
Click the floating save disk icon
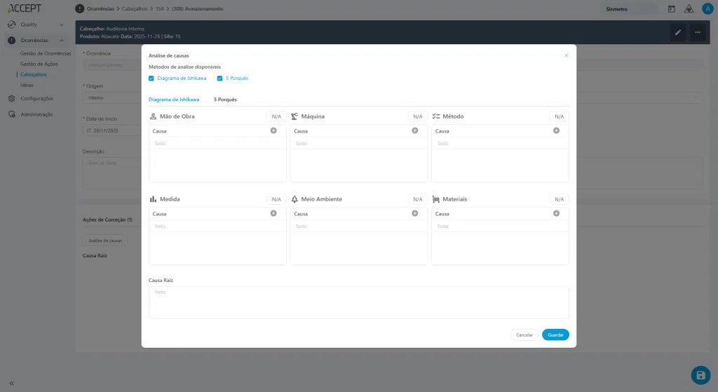coord(700,375)
